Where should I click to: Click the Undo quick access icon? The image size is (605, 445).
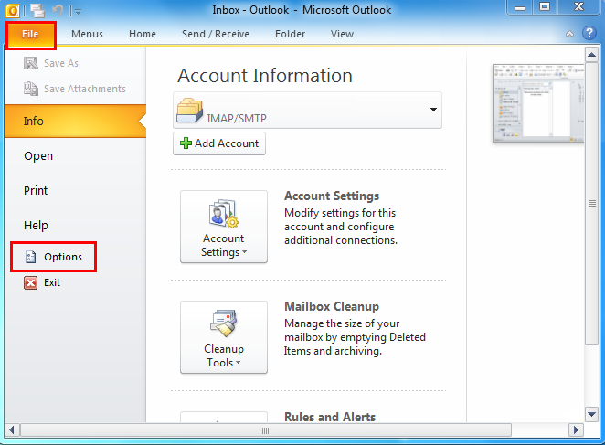[x=58, y=10]
